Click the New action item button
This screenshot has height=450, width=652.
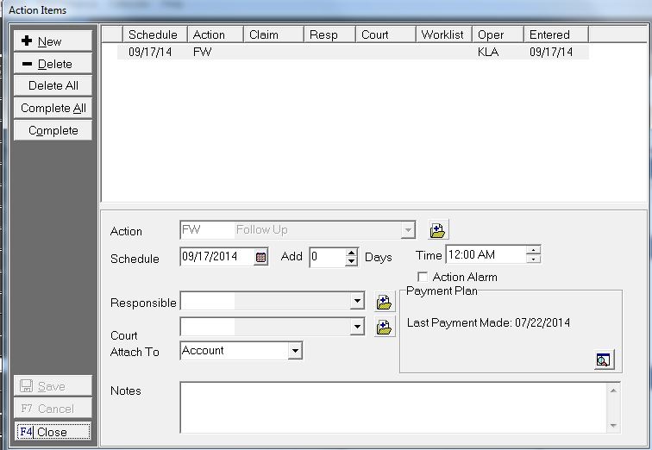point(53,41)
